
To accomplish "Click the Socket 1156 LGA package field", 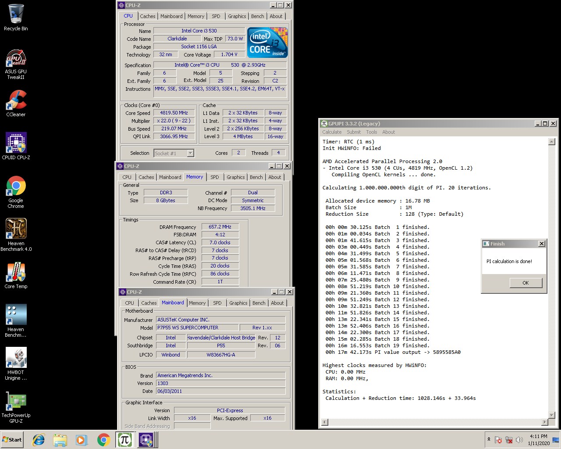I will pos(199,46).
